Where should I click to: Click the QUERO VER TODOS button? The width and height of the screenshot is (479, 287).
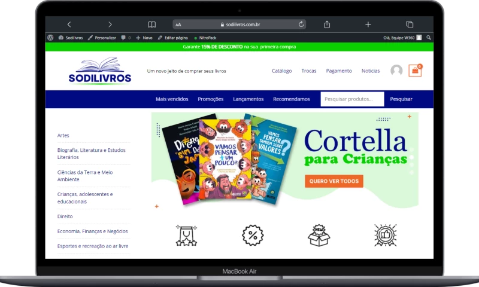(x=334, y=181)
